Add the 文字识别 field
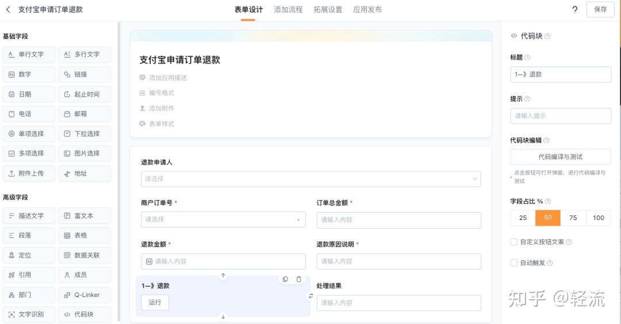Screen dimensions: 621x324 point(29,314)
